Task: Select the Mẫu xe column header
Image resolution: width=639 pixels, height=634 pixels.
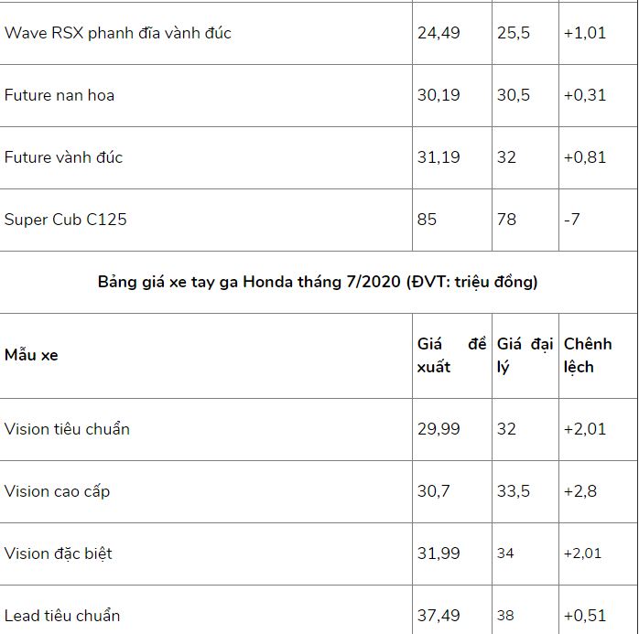Action: pyautogui.click(x=31, y=355)
